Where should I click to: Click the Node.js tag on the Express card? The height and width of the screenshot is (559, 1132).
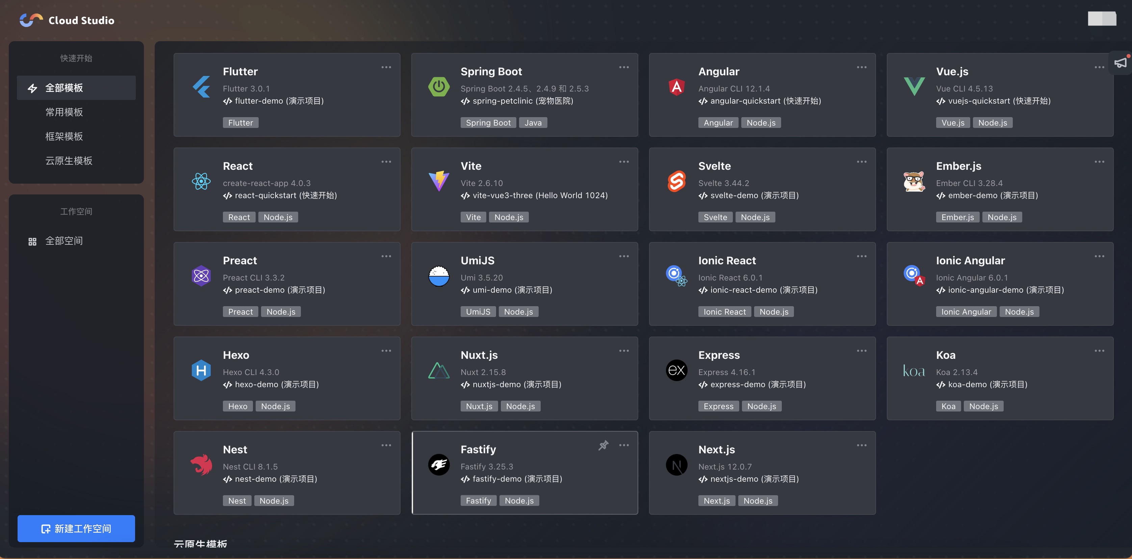pos(762,406)
